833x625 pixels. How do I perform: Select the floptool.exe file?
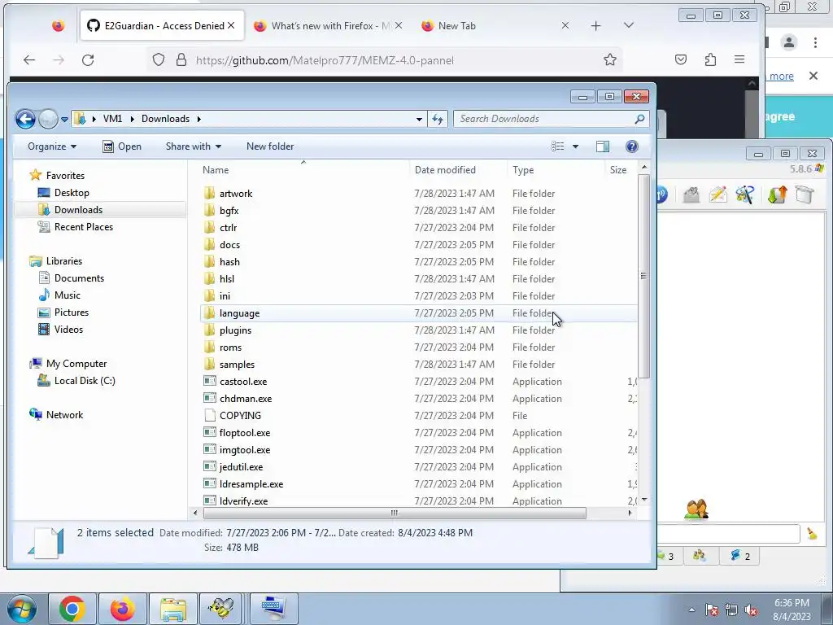tap(244, 433)
